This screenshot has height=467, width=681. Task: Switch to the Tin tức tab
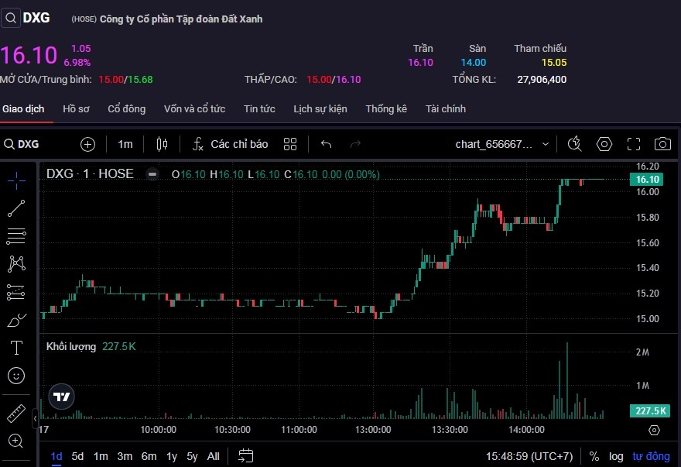(x=259, y=109)
